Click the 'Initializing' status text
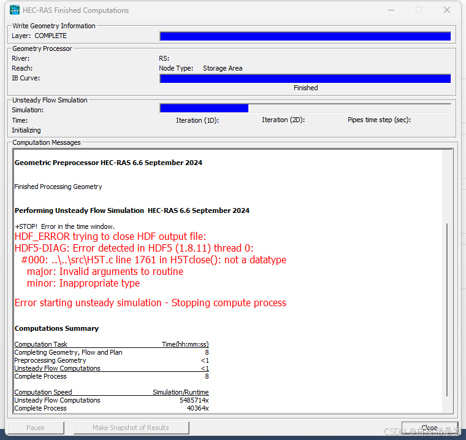The width and height of the screenshot is (466, 440). [26, 130]
